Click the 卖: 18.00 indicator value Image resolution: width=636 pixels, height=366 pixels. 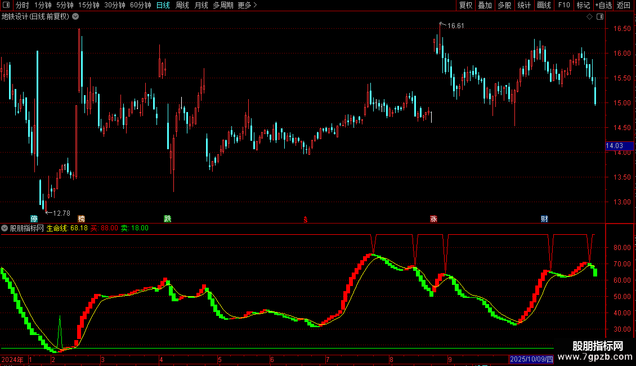(x=135, y=228)
